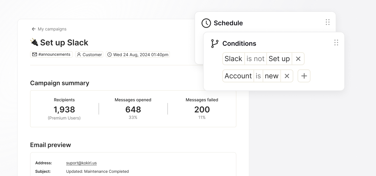
Task: Select the #announcements channel tag
Action: pos(51,54)
